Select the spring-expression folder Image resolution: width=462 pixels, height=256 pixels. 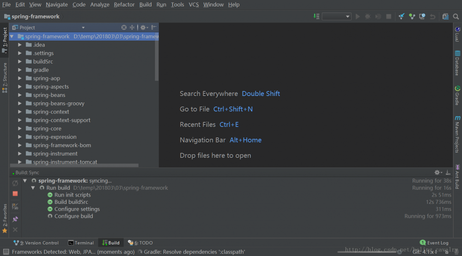(55, 137)
